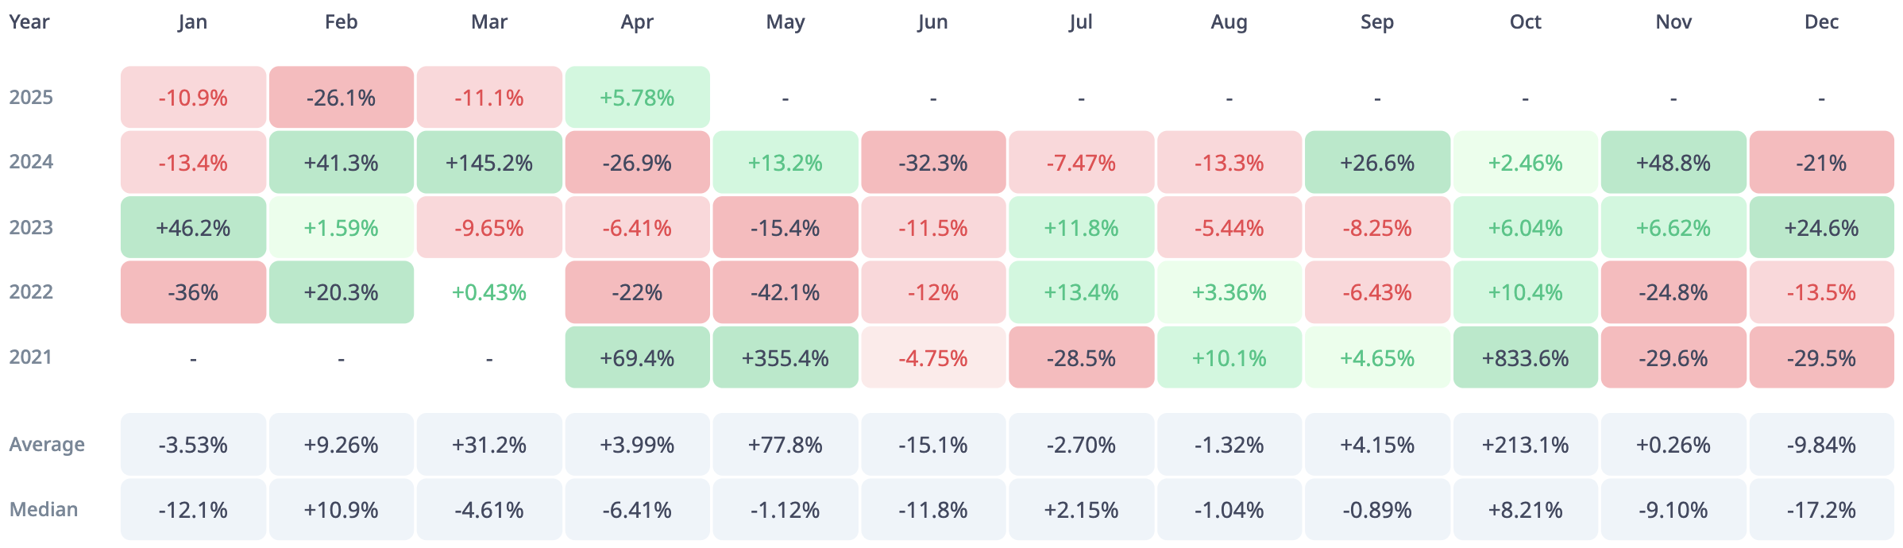
Task: Click the +5.78% April 2025 cell
Action: [x=637, y=98]
